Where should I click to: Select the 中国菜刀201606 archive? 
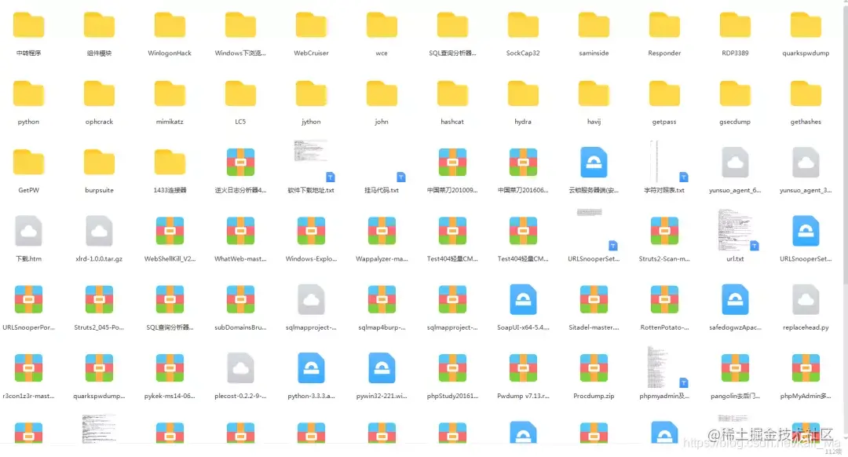click(523, 163)
